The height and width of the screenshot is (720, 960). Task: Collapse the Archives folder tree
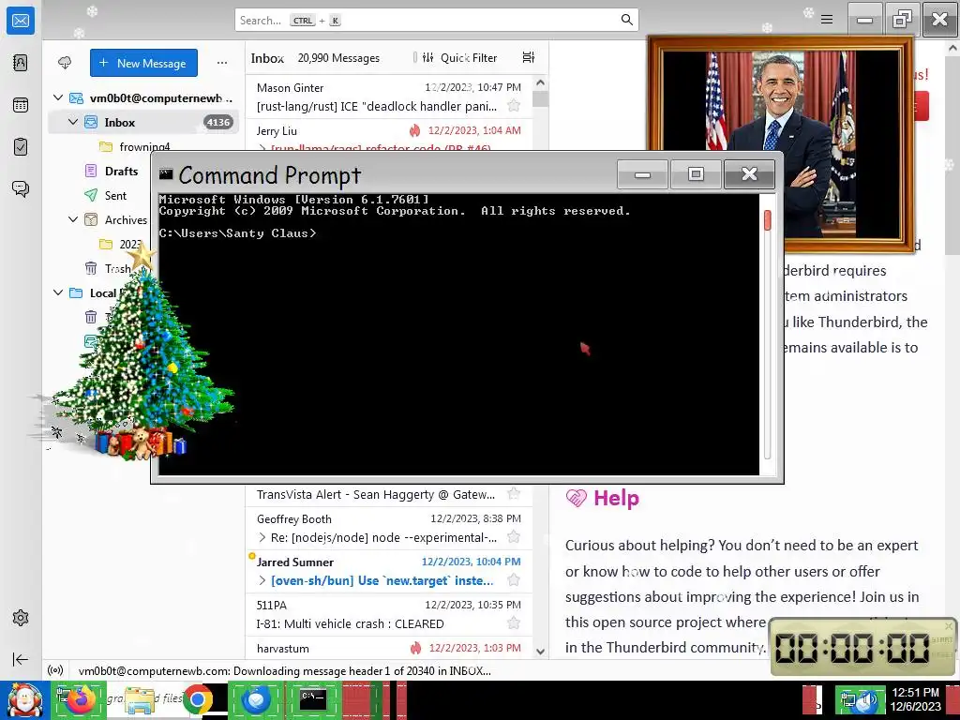73,219
